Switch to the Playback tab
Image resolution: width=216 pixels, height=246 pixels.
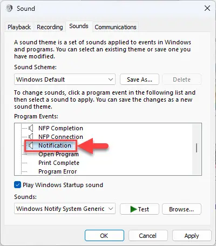pos(19,27)
